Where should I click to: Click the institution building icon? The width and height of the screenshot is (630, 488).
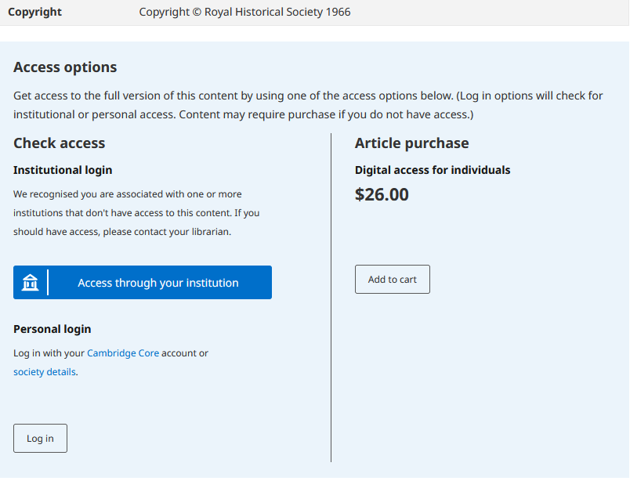(x=31, y=283)
